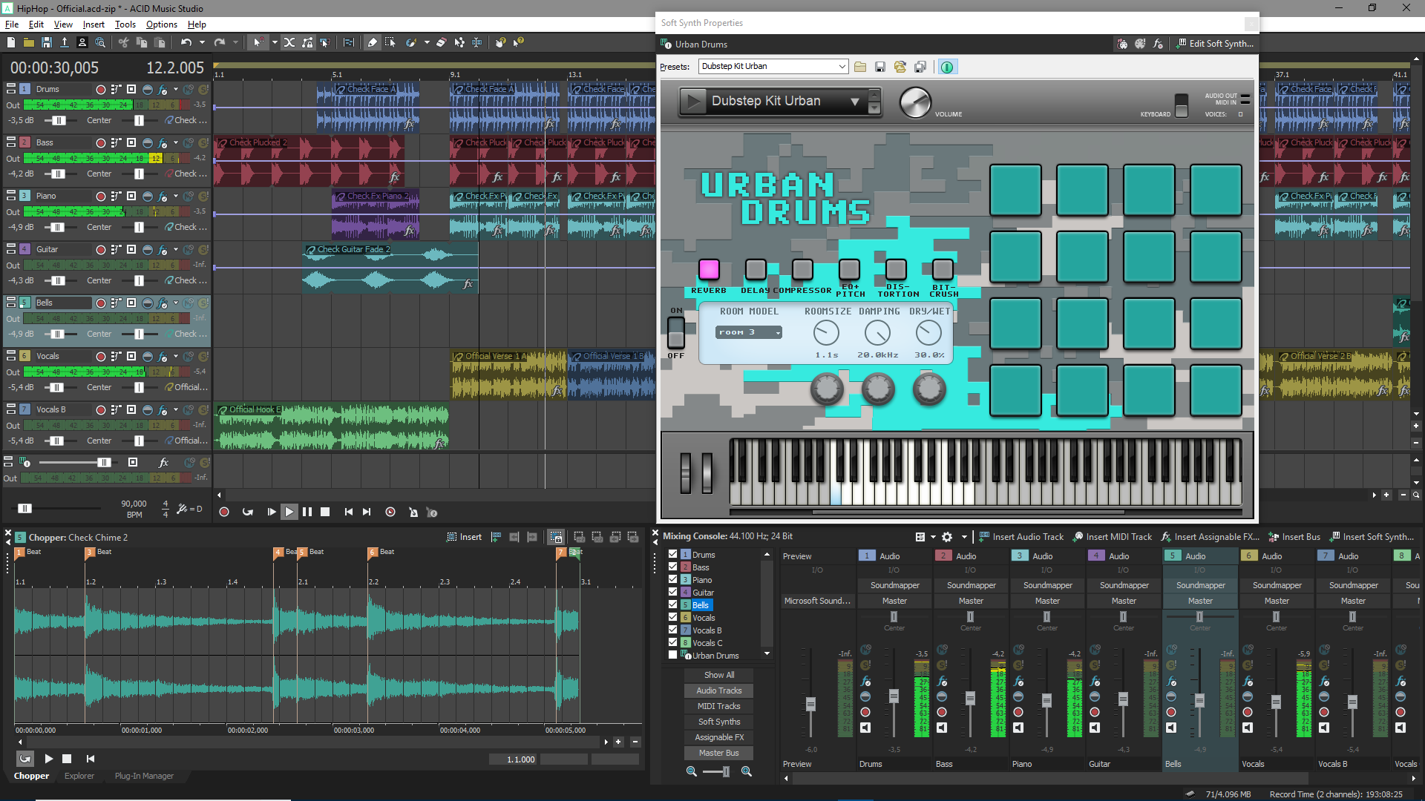Click Insert Audio Track in the Mixing Console
This screenshot has width=1425, height=801.
[x=1023, y=536]
